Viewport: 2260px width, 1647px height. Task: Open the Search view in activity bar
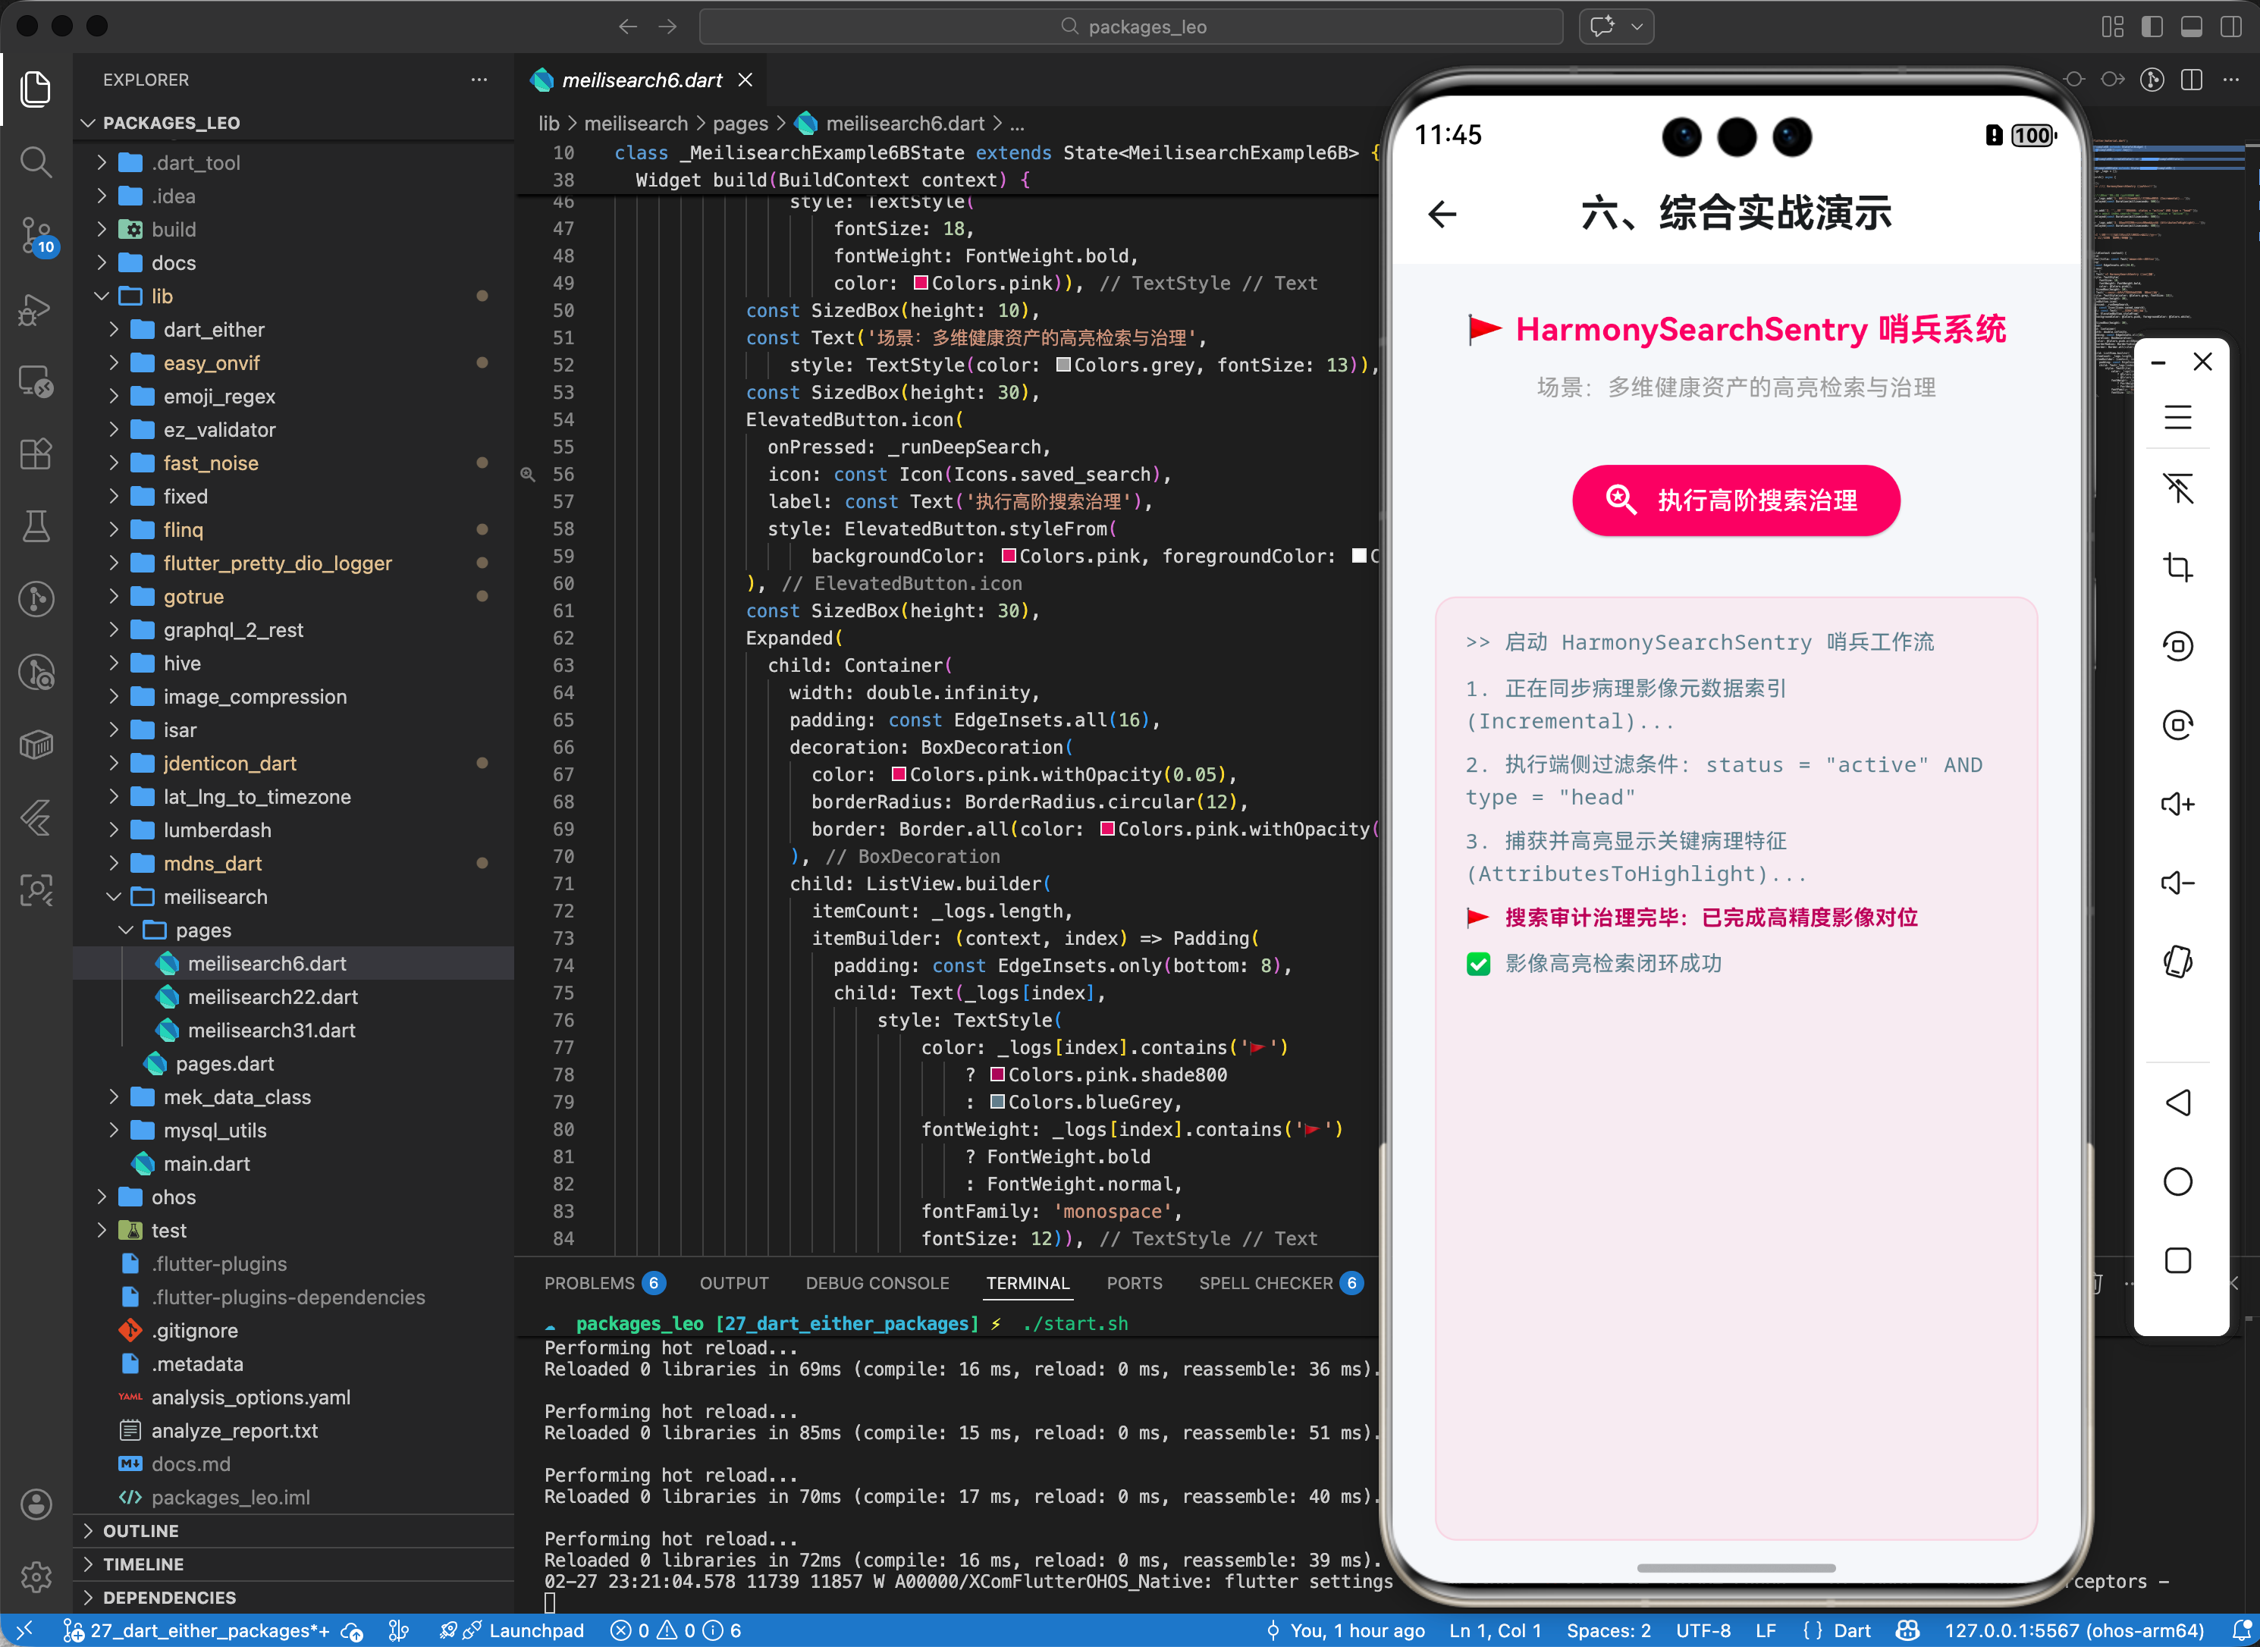[x=36, y=162]
